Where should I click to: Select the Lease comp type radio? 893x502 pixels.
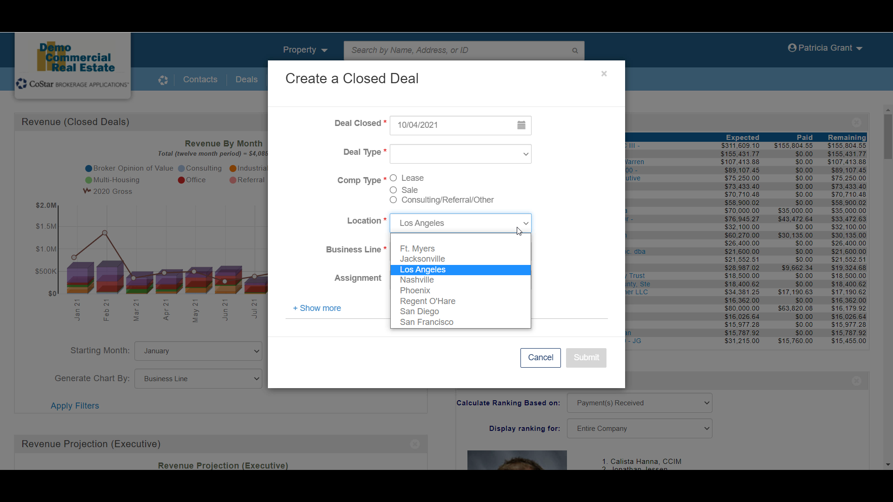pos(393,178)
